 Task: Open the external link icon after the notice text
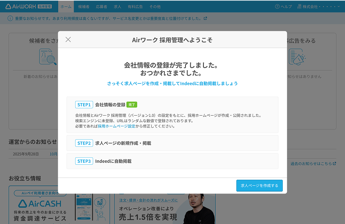point(205,18)
